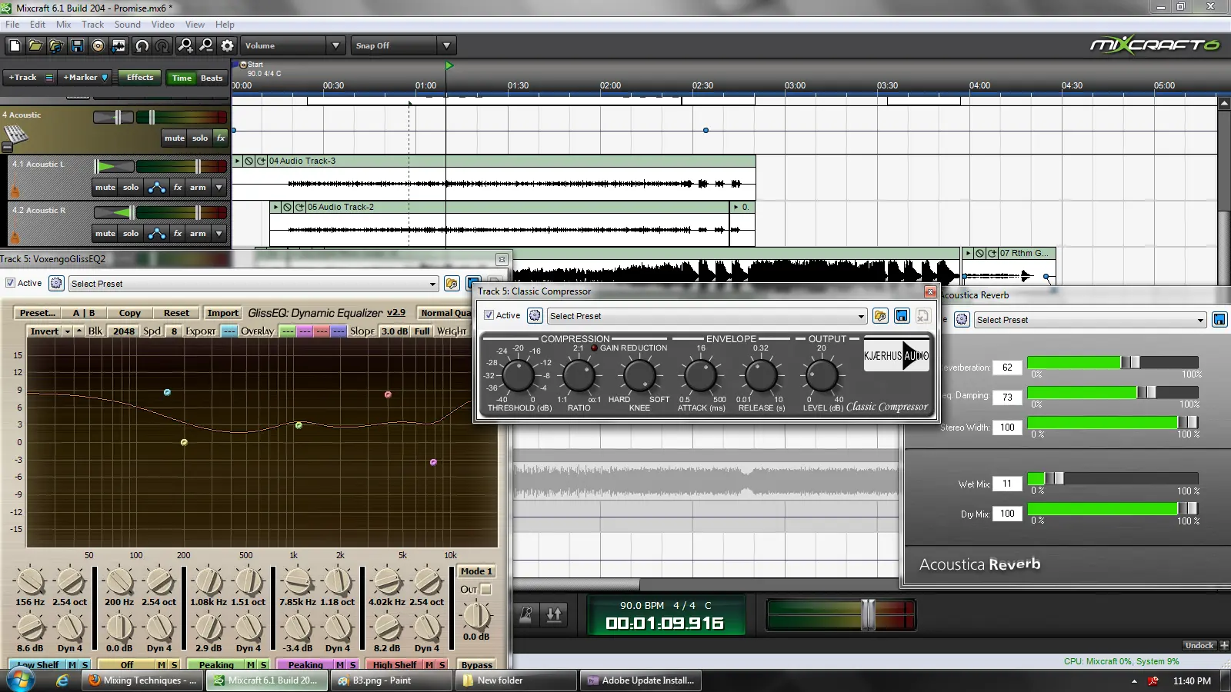Load preset folder icon in GlissEQ window
This screenshot has height=692, width=1231.
click(x=452, y=284)
